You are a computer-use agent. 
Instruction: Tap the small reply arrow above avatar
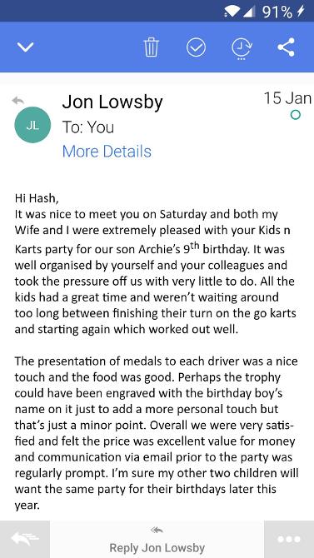17,100
